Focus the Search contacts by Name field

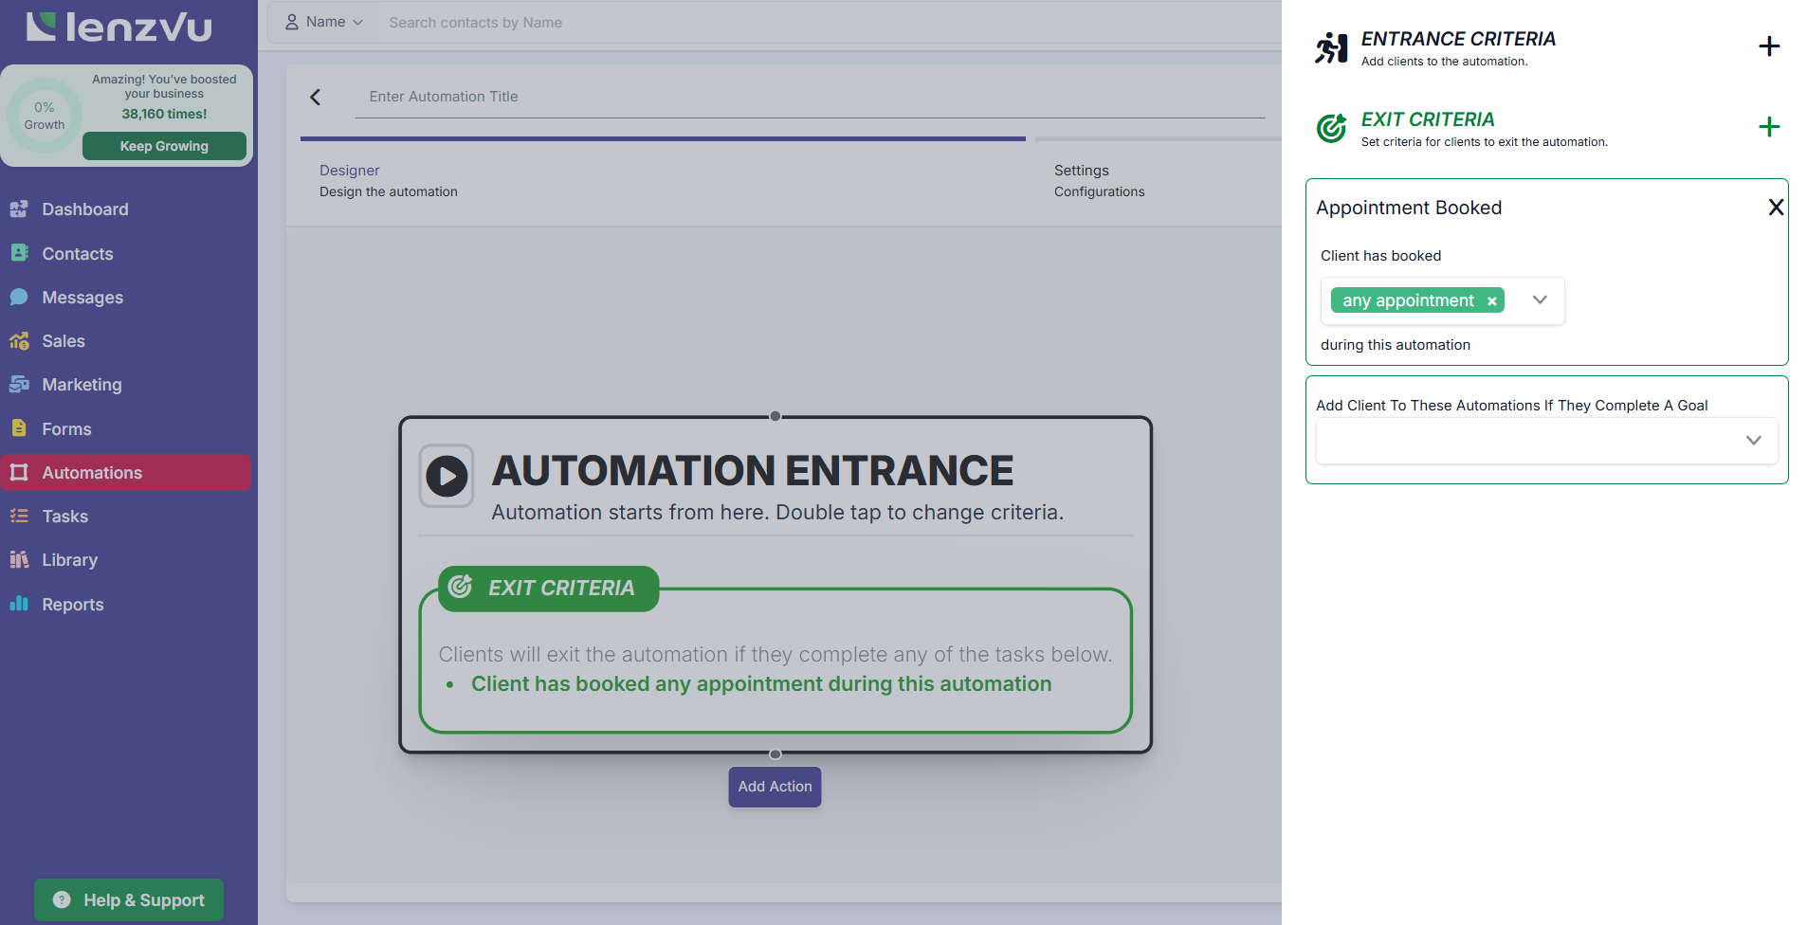tap(830, 22)
